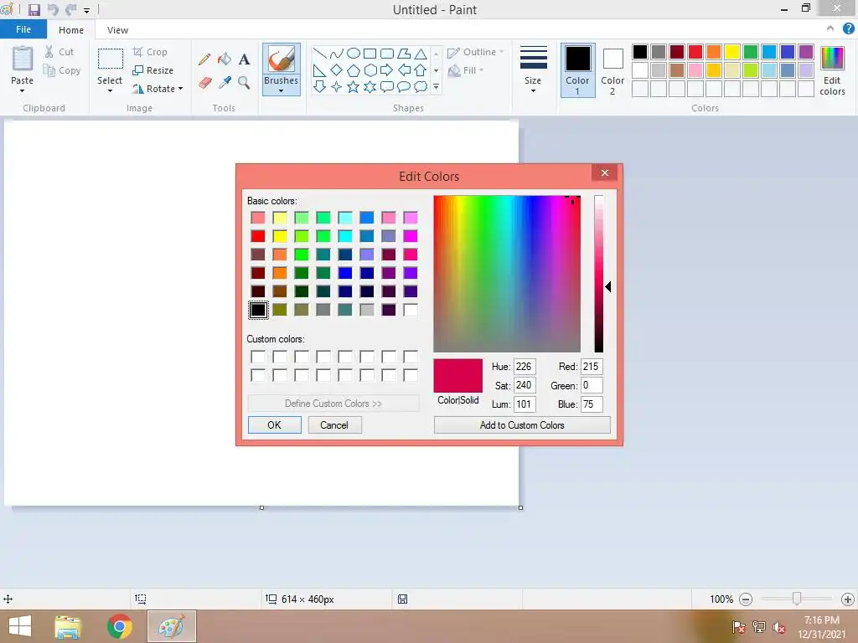Click the Windows Start button
858x643 pixels.
click(x=20, y=626)
